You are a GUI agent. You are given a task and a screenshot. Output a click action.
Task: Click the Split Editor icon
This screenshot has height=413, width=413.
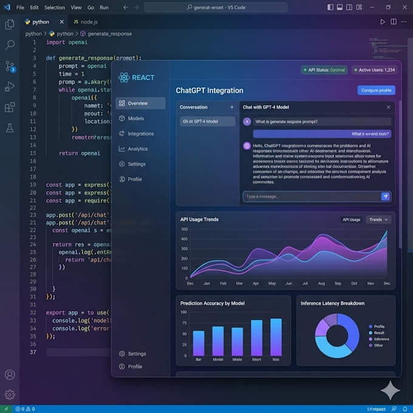[393, 22]
